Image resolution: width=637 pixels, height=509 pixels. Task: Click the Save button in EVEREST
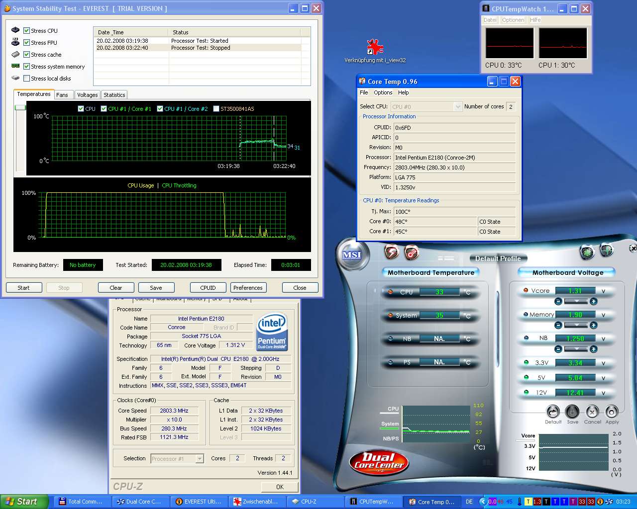tap(156, 287)
